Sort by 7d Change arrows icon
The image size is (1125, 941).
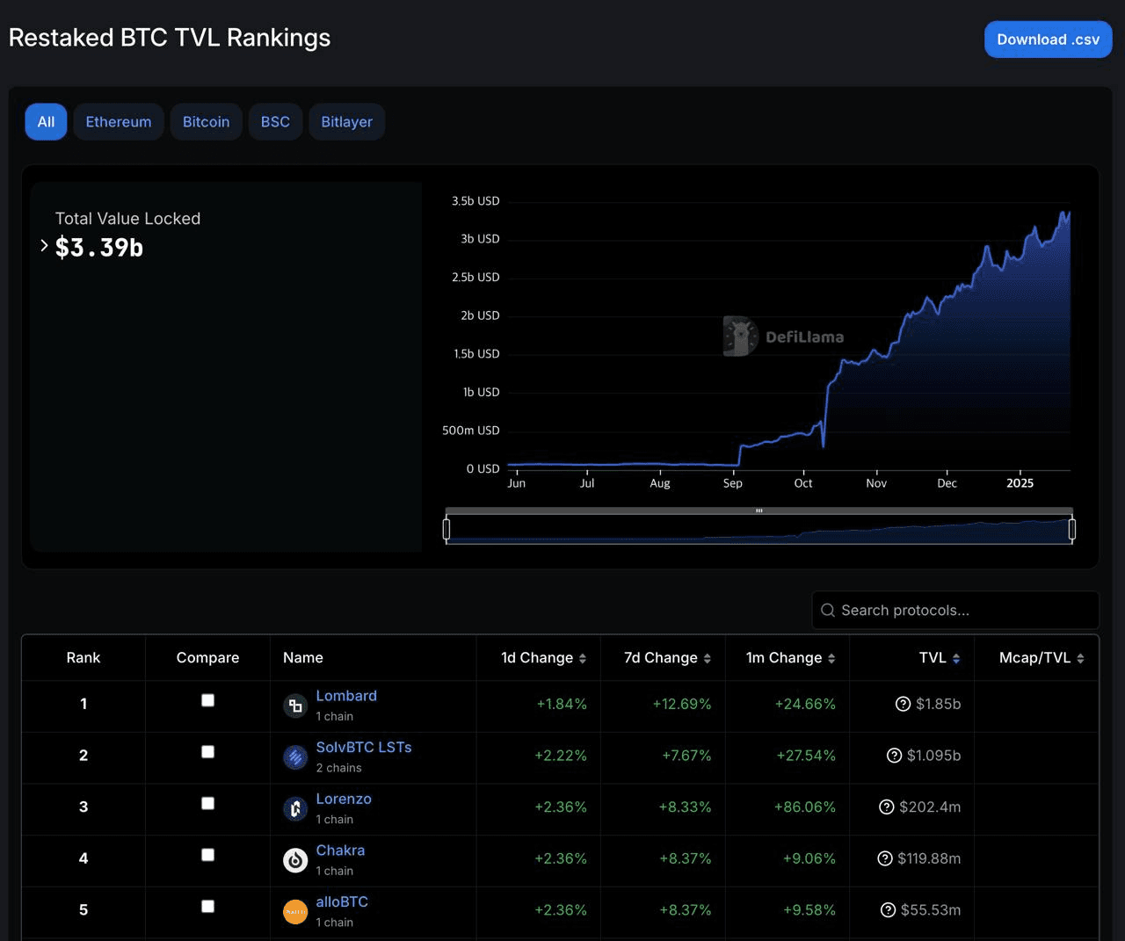(x=707, y=658)
